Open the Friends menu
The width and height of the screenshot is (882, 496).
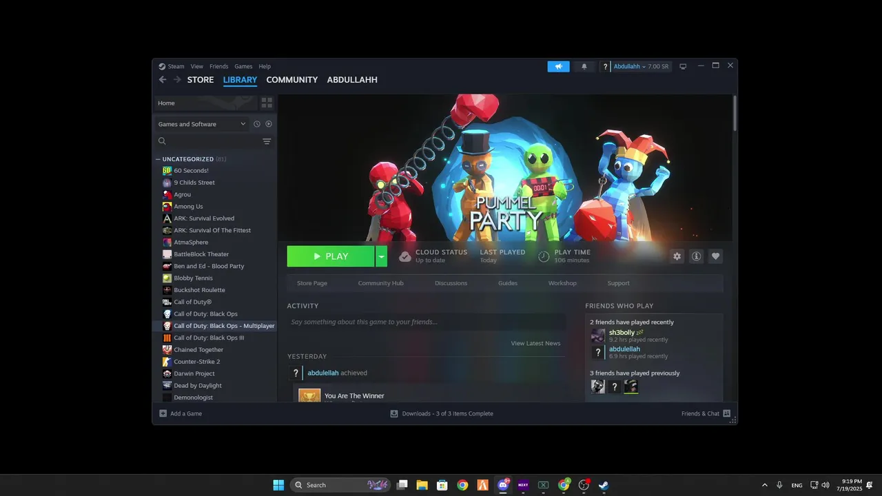point(218,67)
